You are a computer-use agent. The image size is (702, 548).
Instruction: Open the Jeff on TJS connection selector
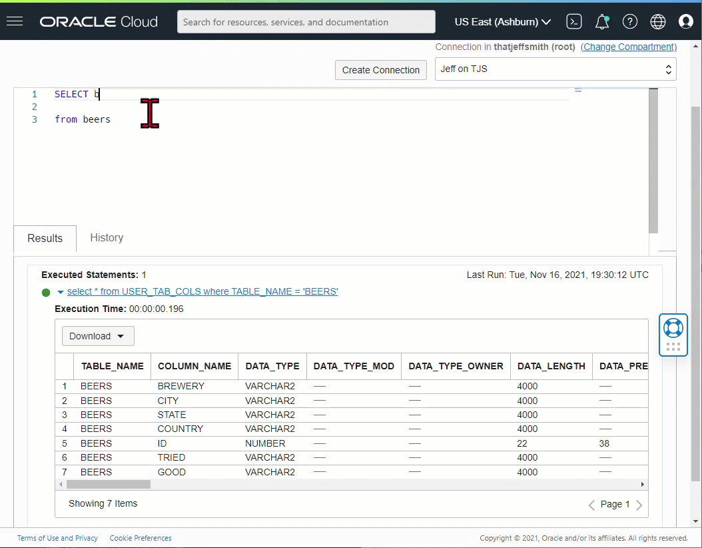coord(555,69)
